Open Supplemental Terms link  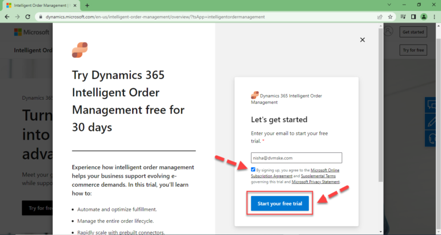(318, 176)
